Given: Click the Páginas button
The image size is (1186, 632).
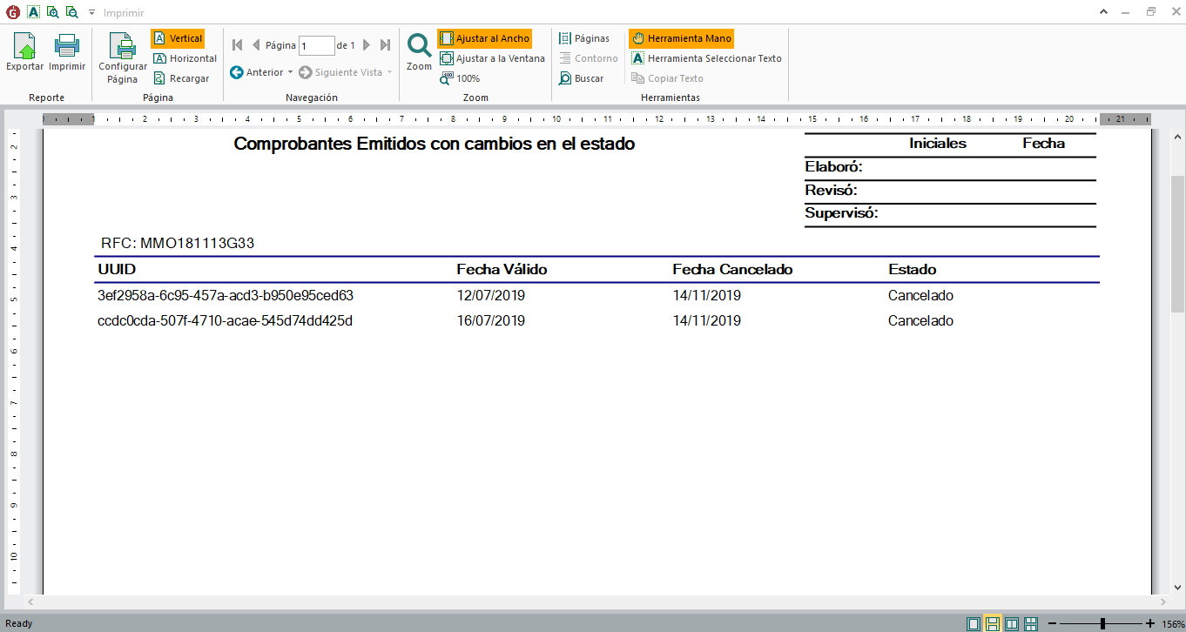Looking at the screenshot, I should pyautogui.click(x=583, y=38).
